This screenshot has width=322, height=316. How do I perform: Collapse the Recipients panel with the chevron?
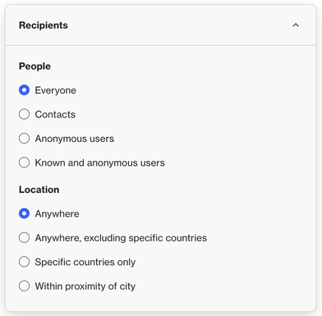[x=296, y=25]
